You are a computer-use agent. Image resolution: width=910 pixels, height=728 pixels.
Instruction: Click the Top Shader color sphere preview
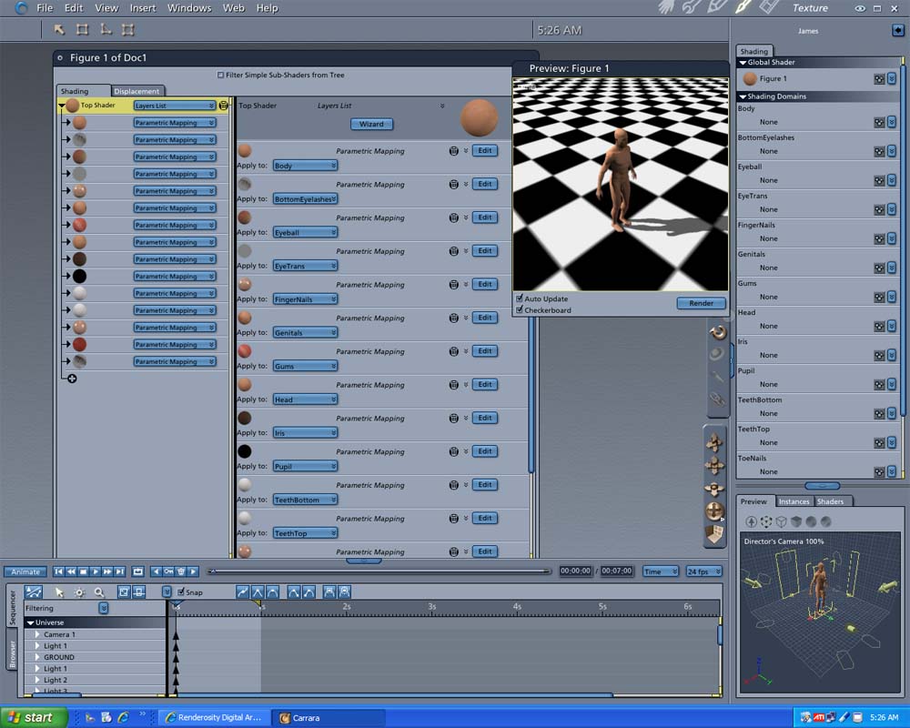click(479, 118)
